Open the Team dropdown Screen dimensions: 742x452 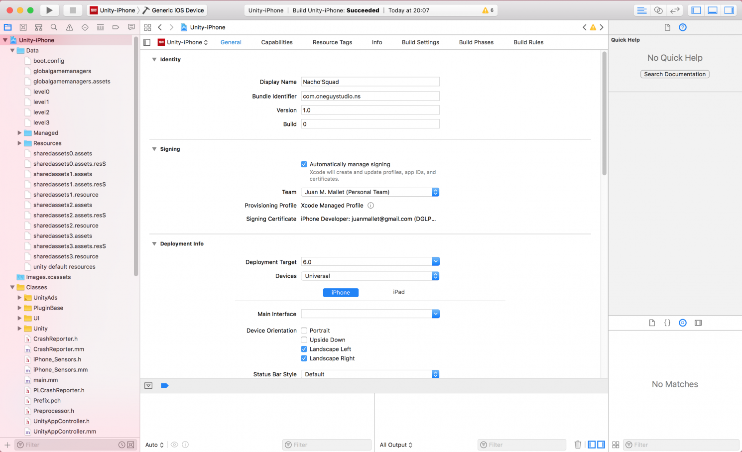370,192
